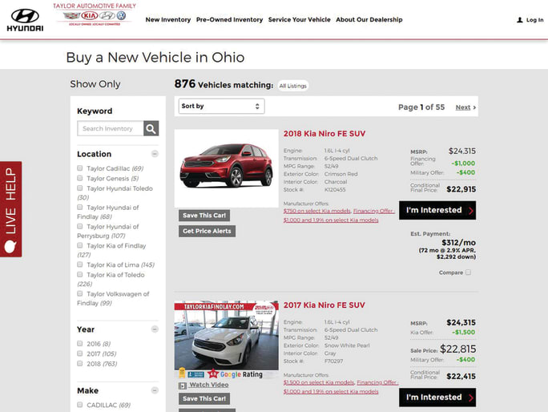Click the Log In user icon
Image resolution: width=548 pixels, height=412 pixels.
click(518, 20)
